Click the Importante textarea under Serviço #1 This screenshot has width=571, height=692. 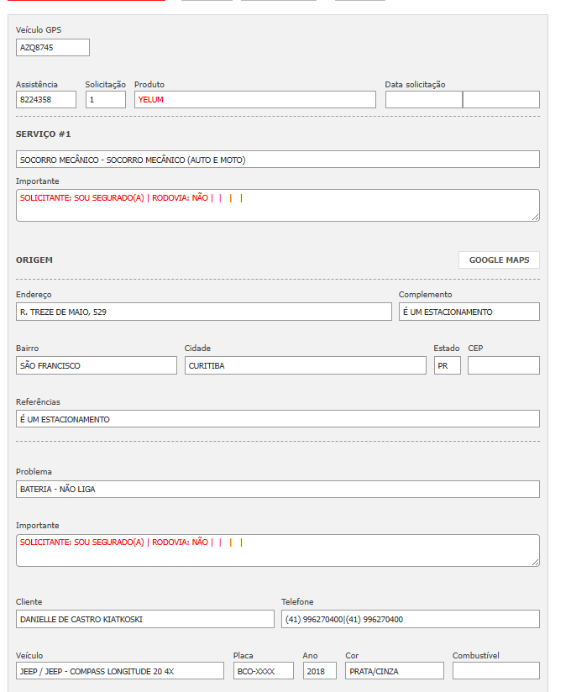[x=277, y=205]
